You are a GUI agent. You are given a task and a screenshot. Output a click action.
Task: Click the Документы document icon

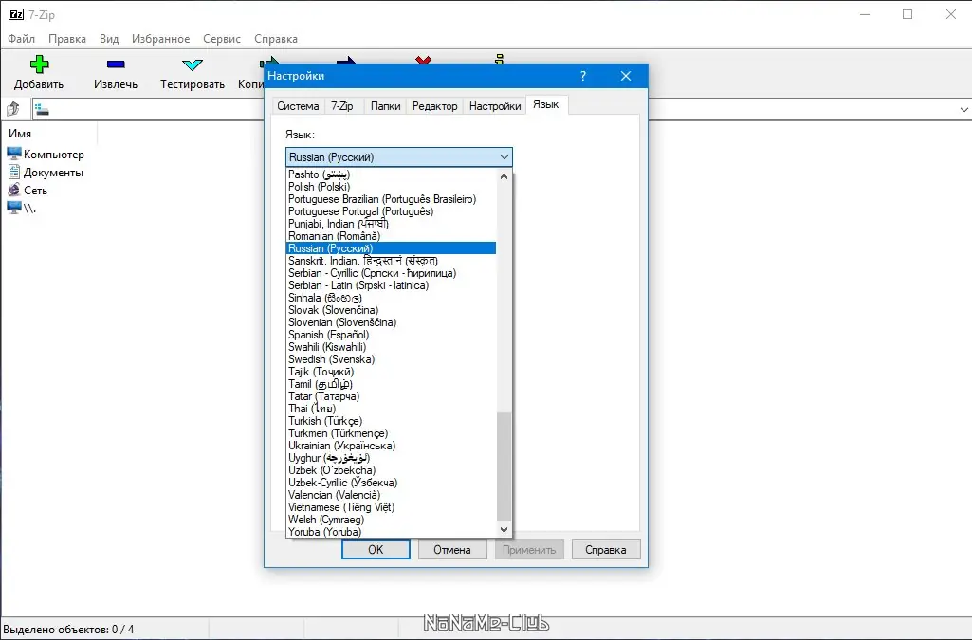tap(13, 172)
